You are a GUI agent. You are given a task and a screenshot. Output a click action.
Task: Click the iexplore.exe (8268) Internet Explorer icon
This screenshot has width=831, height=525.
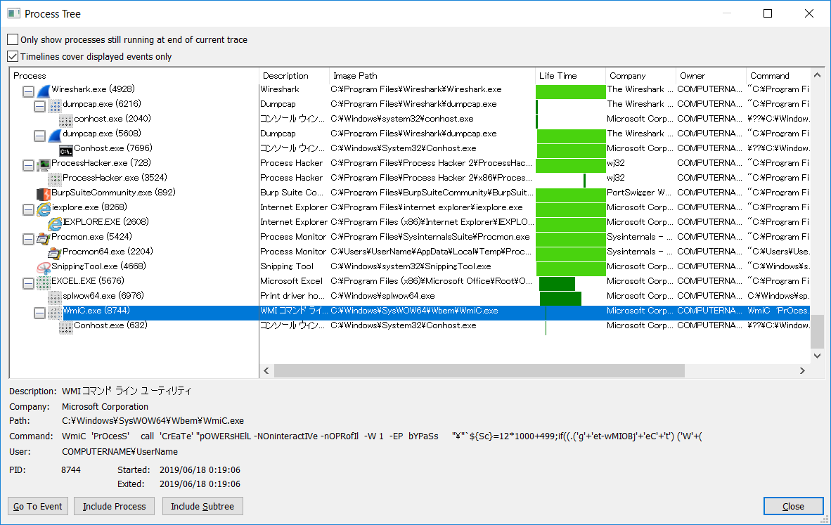point(44,209)
